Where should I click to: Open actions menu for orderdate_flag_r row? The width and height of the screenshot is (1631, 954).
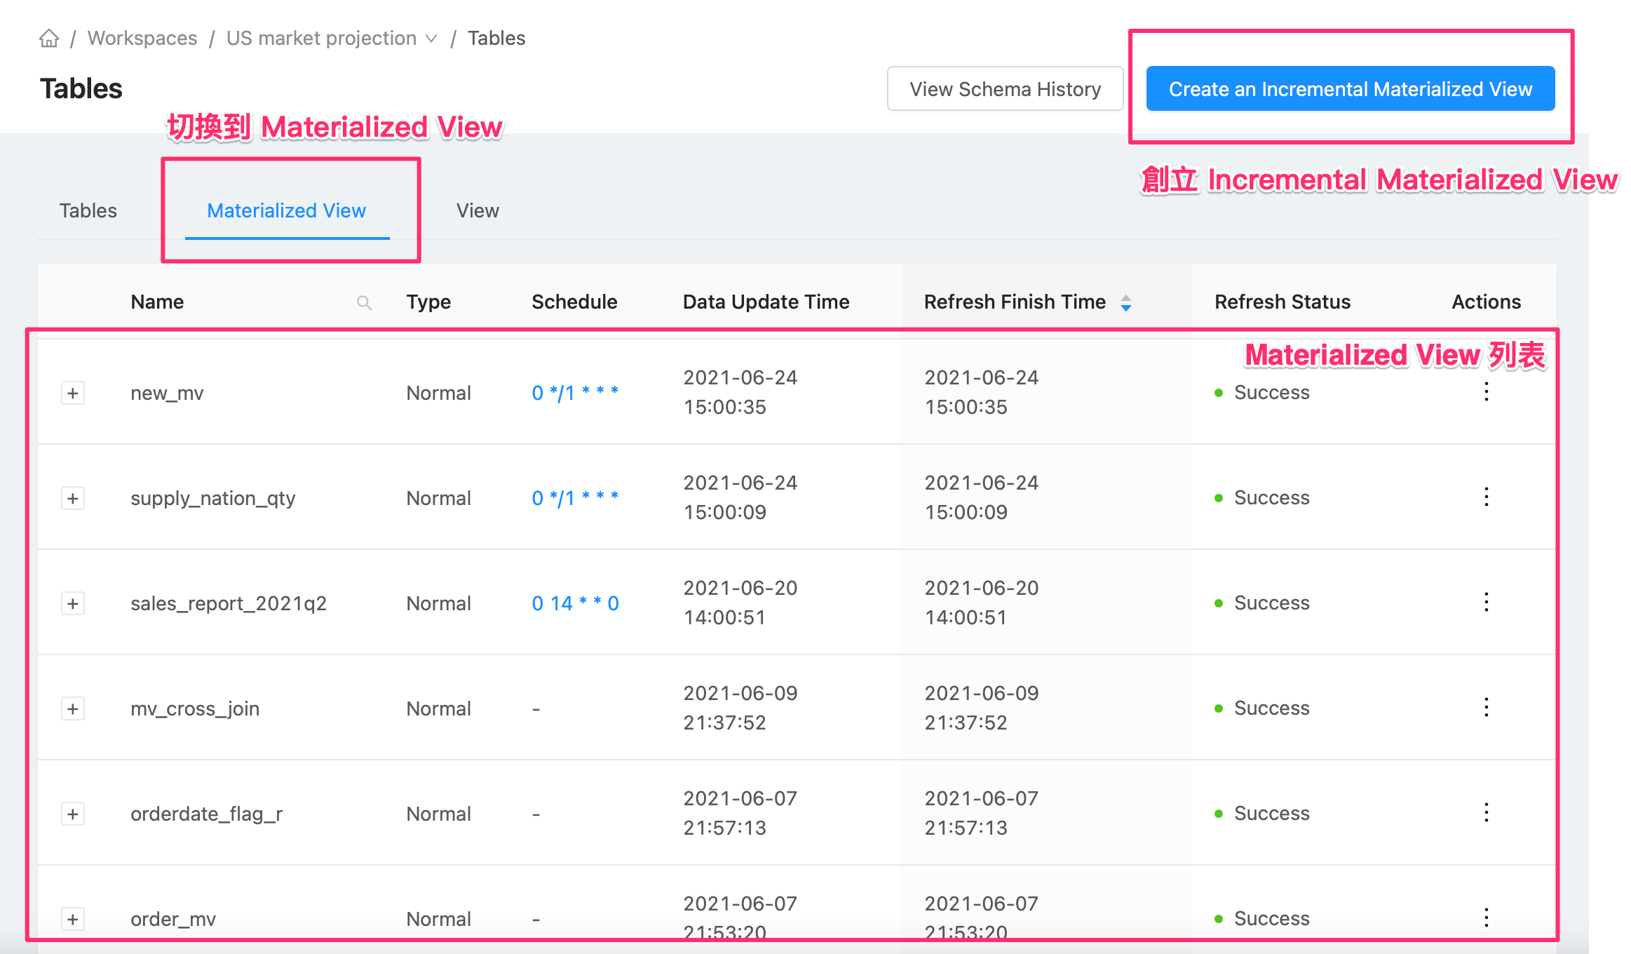[x=1486, y=813]
